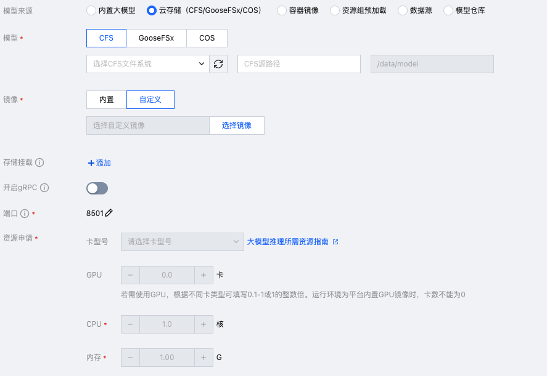Open the 选择CFS文件系统 dropdown
The height and width of the screenshot is (376, 547).
(x=148, y=64)
